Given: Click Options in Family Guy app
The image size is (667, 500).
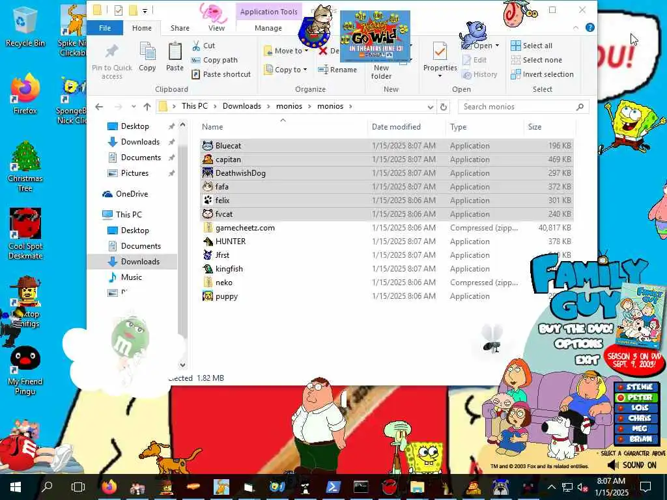Looking at the screenshot, I should (x=578, y=344).
